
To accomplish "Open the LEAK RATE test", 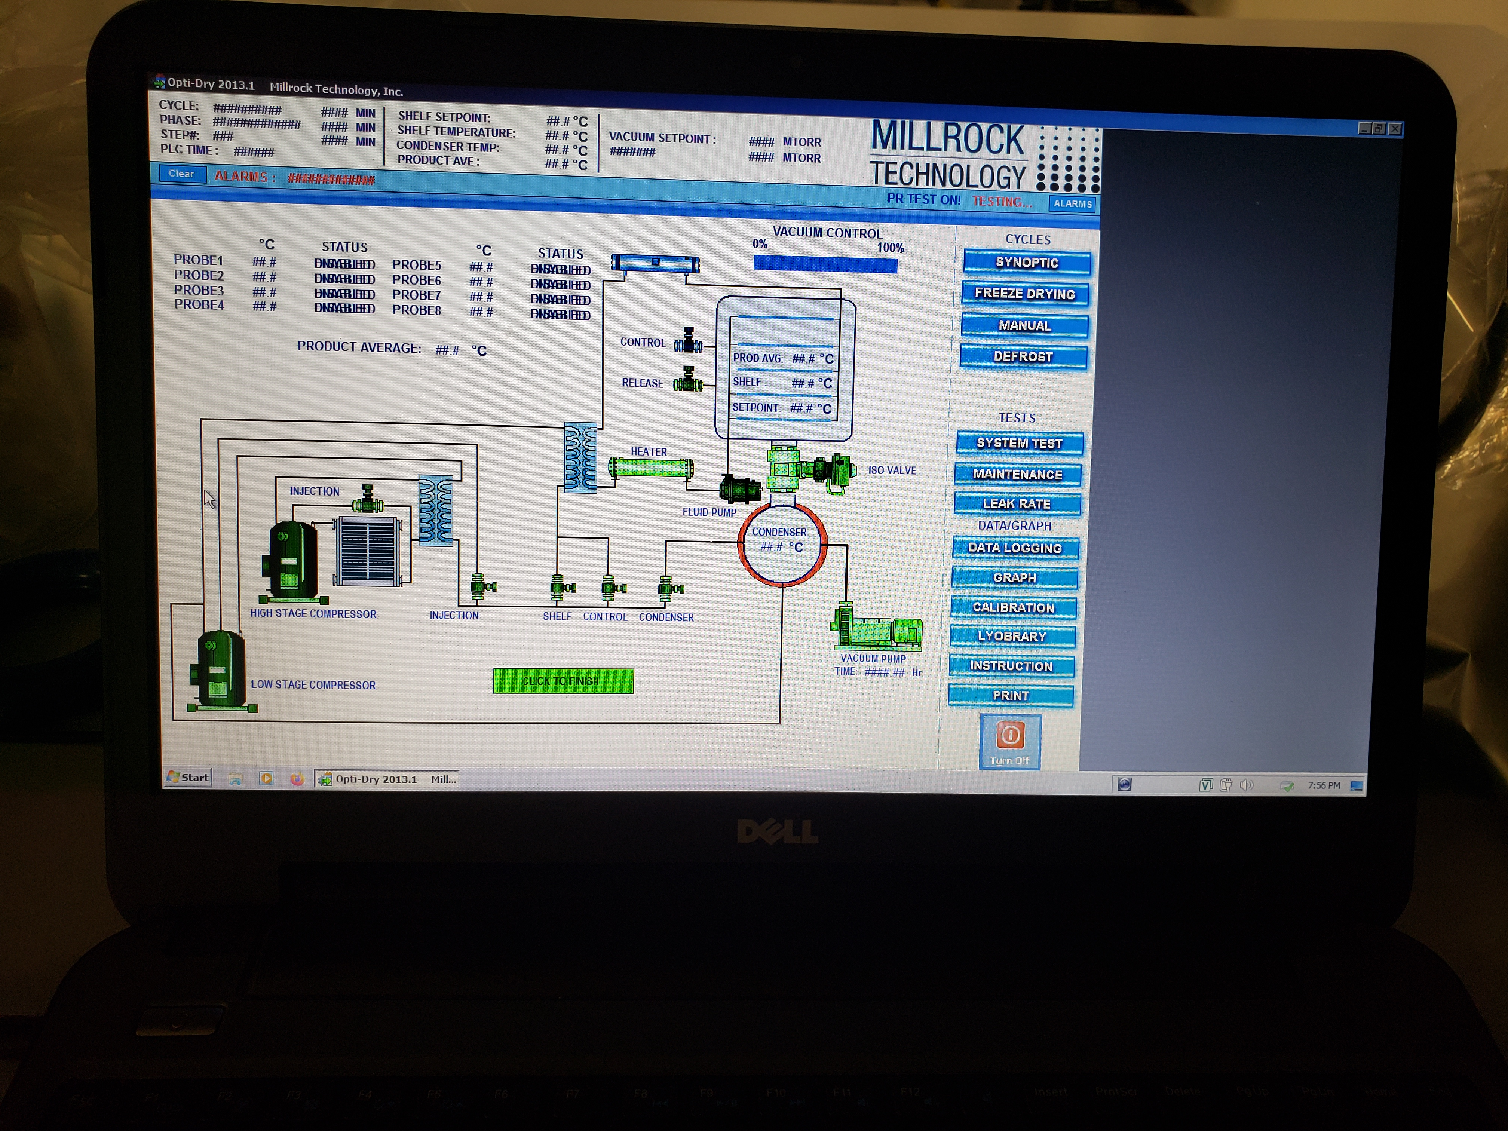I will [1017, 504].
